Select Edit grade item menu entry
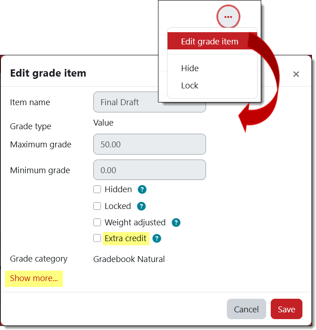 (x=209, y=42)
